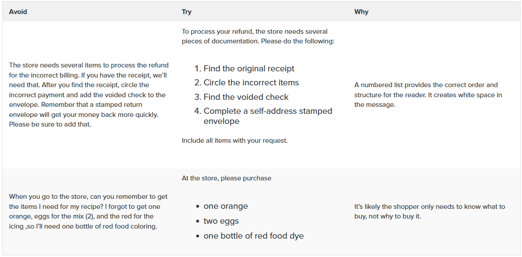Click the "4." number marker in the list
The image size is (522, 257).
(x=198, y=111)
